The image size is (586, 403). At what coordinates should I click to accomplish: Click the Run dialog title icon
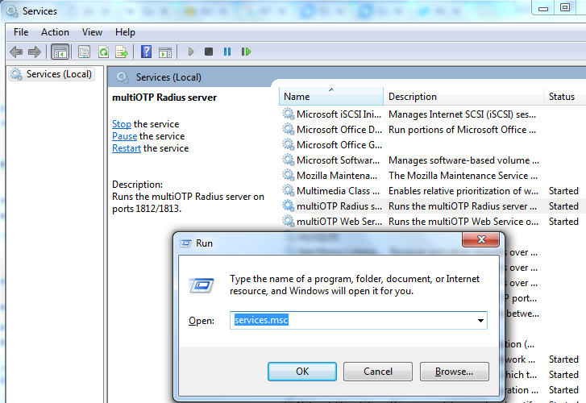pyautogui.click(x=185, y=243)
